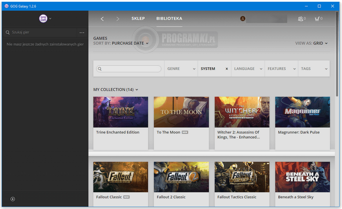Screen dimensions: 342x209
Task: Expand the GENRE filter dropdown
Action: pos(181,69)
